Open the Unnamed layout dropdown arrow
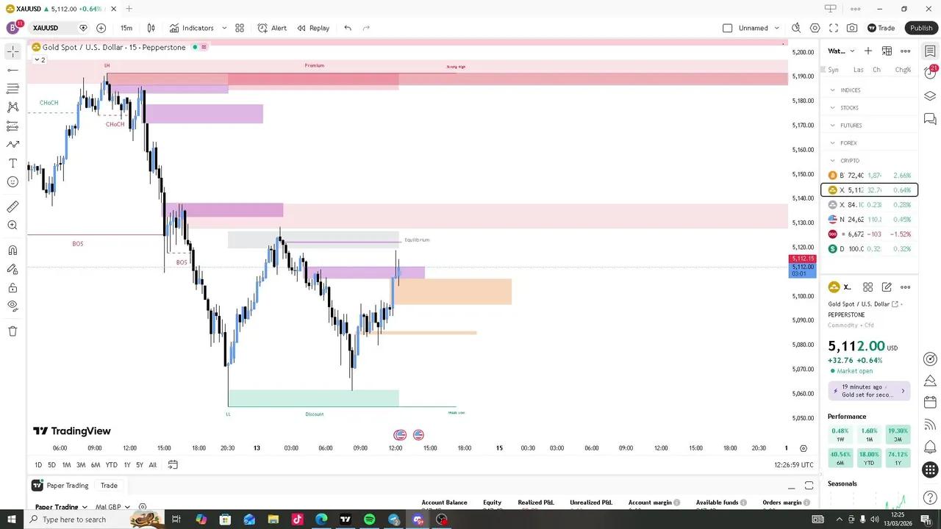The width and height of the screenshot is (941, 529). [x=776, y=28]
